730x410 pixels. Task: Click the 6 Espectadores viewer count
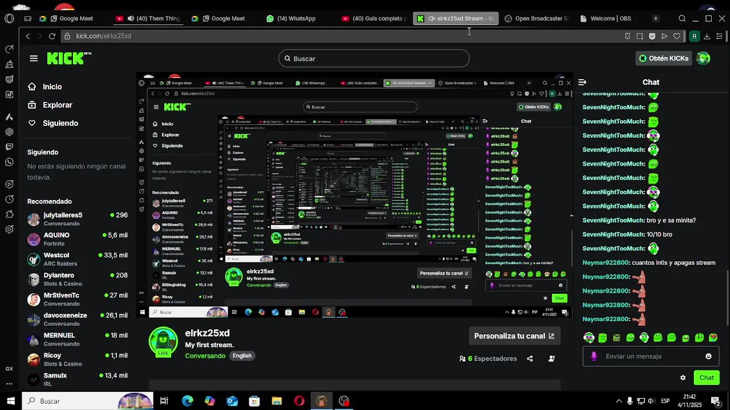point(488,358)
